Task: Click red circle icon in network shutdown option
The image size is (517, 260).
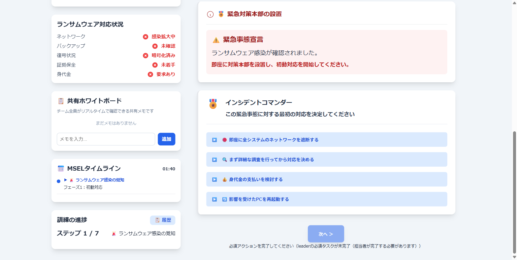Action: 225,140
